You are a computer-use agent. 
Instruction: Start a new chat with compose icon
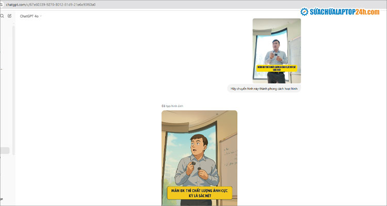click(9, 16)
